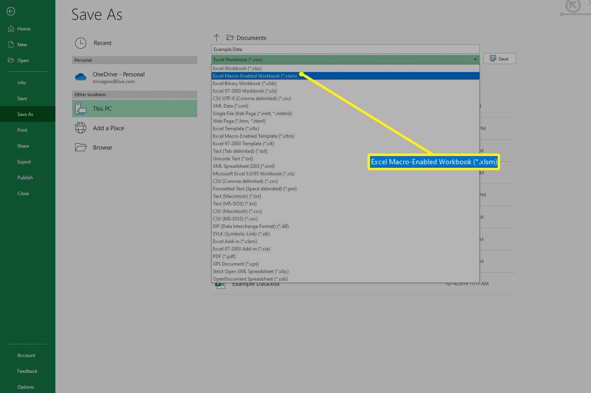Click Add a Place
This screenshot has height=393, width=591.
(134, 128)
